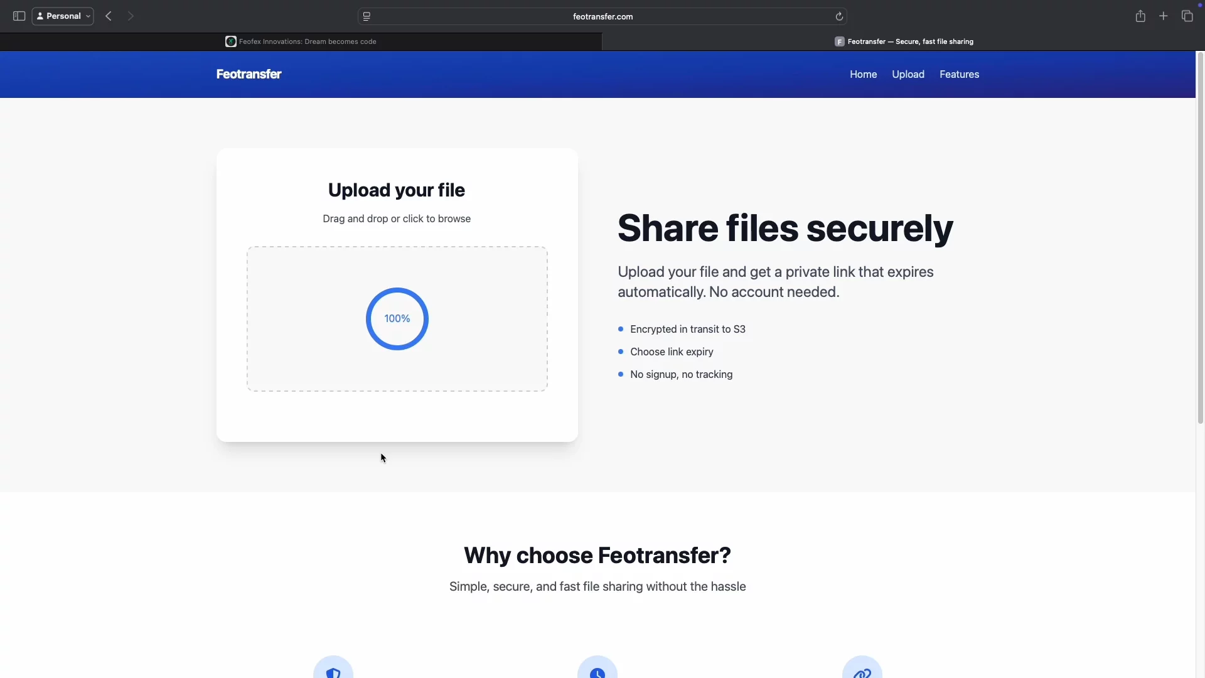Select the Feotransfer tab
The height and width of the screenshot is (678, 1205).
(x=904, y=41)
